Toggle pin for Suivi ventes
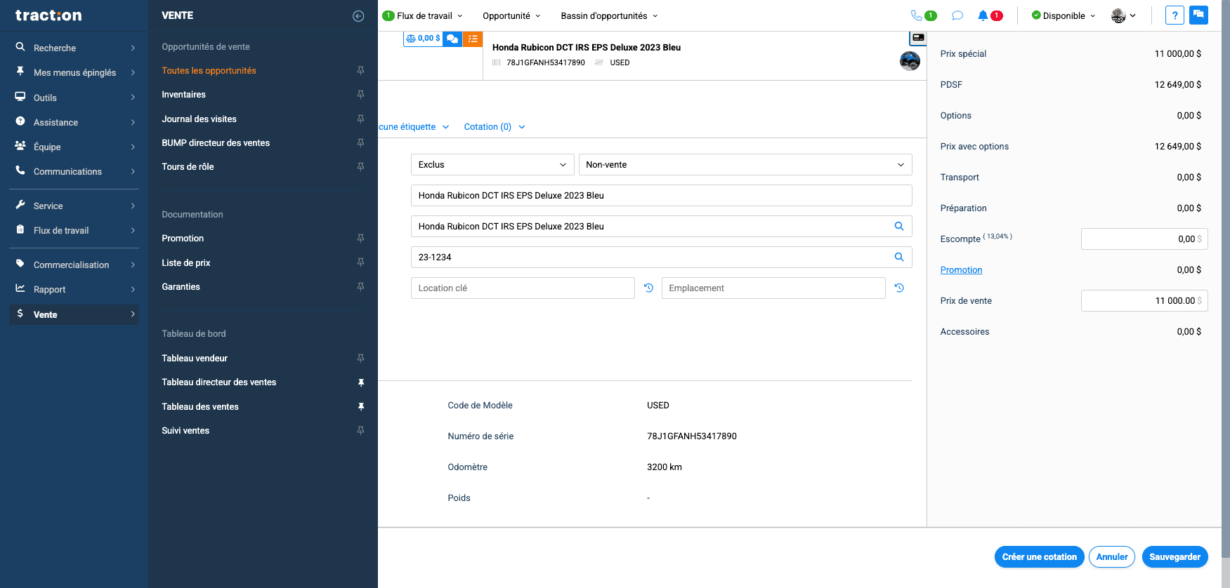The width and height of the screenshot is (1230, 588). 360,431
